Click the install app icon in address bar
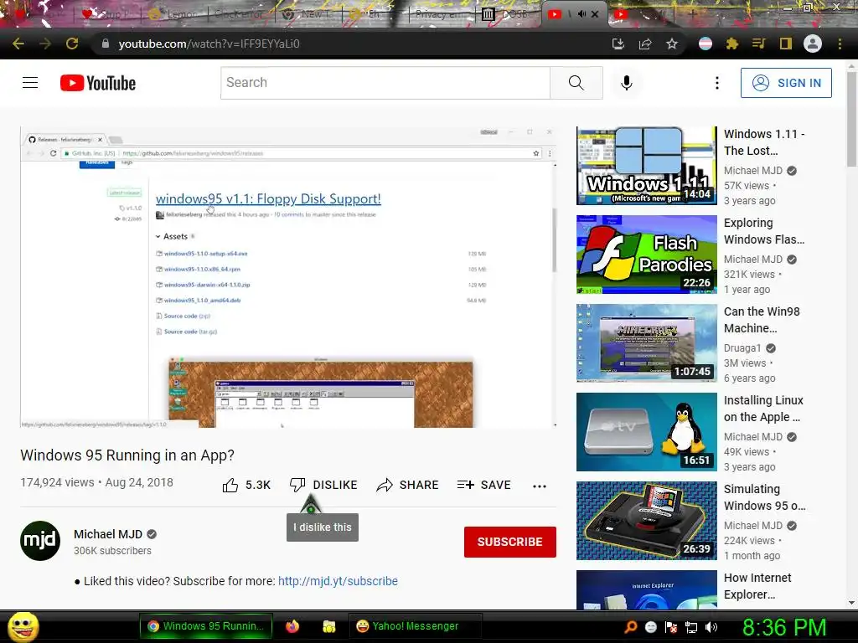The height and width of the screenshot is (643, 858). 618,44
